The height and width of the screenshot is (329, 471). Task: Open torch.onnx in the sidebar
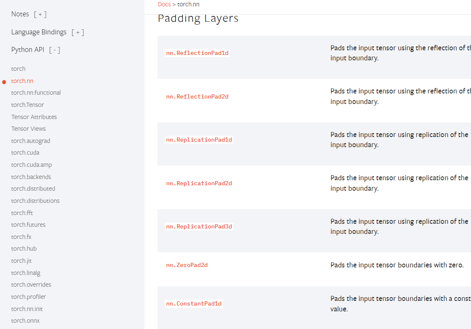tap(26, 321)
